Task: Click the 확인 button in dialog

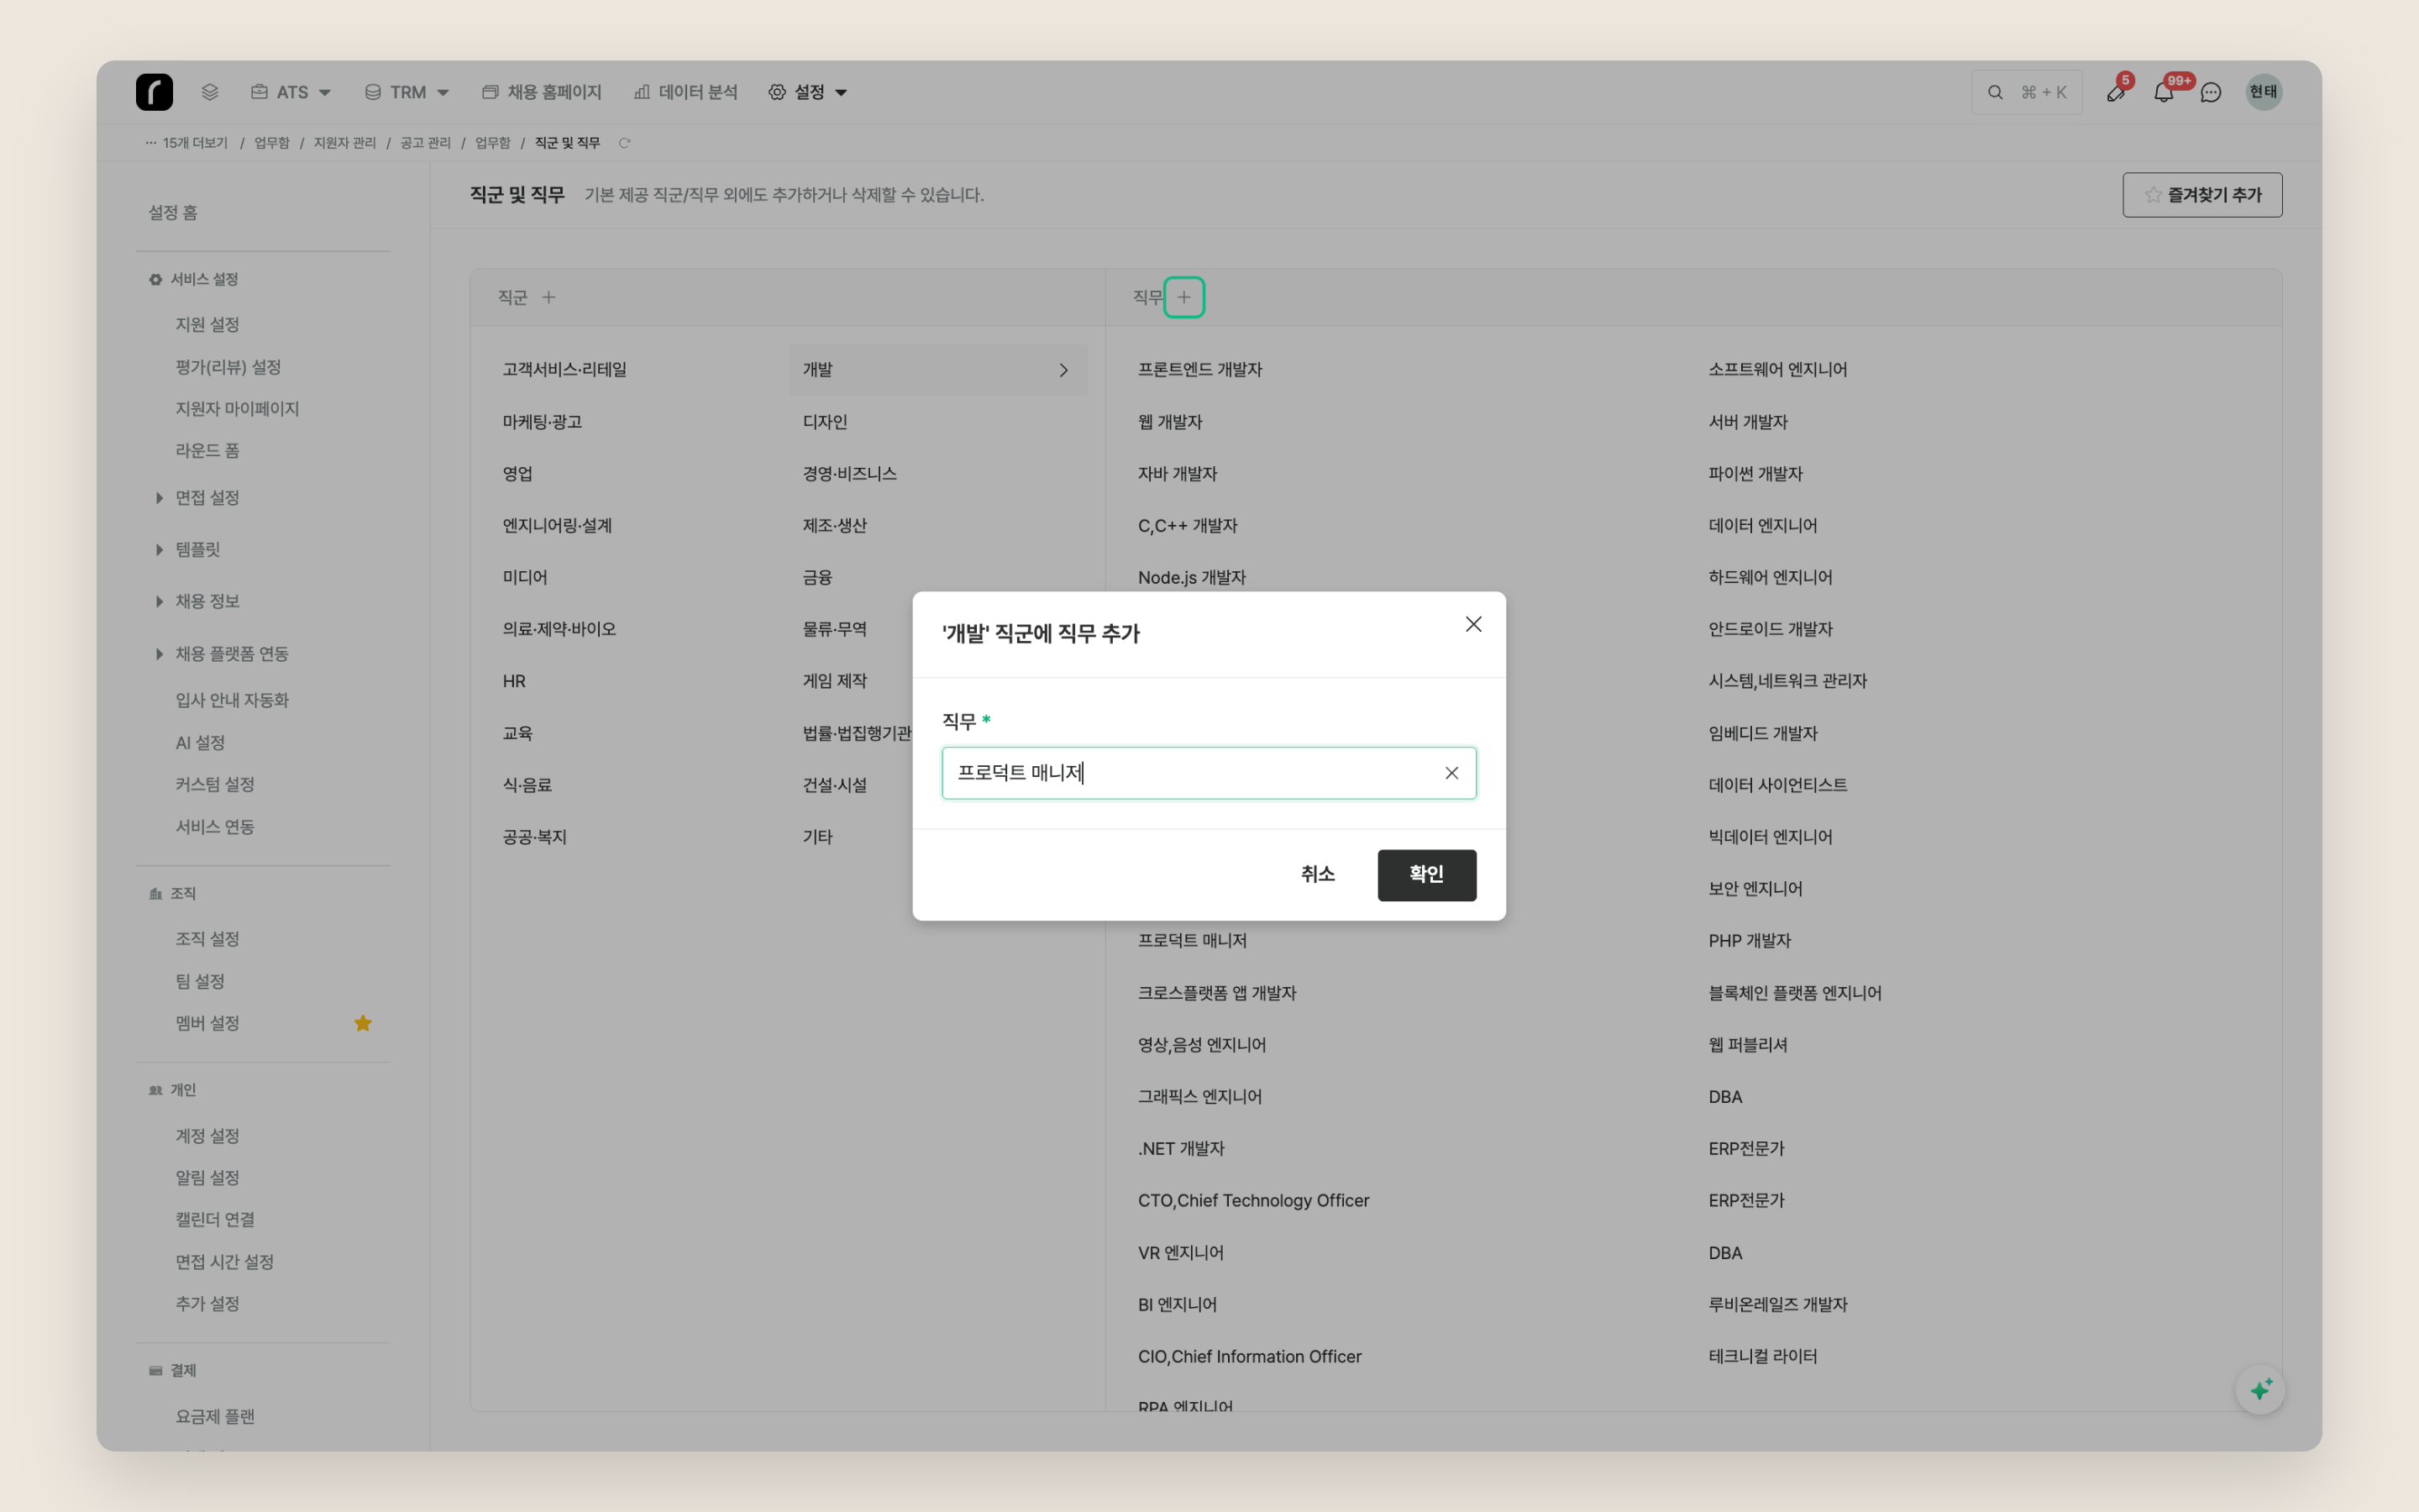Action: [1426, 875]
